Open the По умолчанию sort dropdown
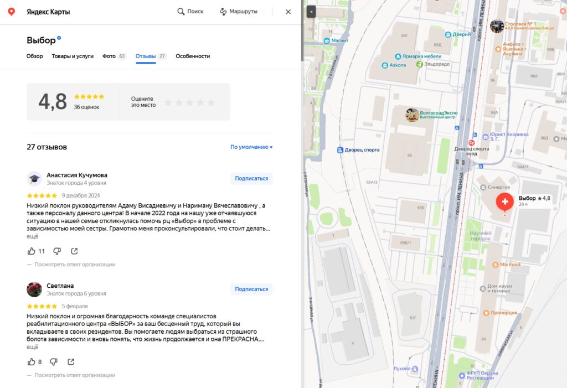Screen dimensions: 567x388 coord(252,147)
